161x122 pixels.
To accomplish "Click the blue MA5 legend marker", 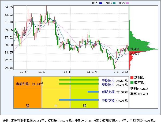I will pyautogui.click(x=101, y=3).
